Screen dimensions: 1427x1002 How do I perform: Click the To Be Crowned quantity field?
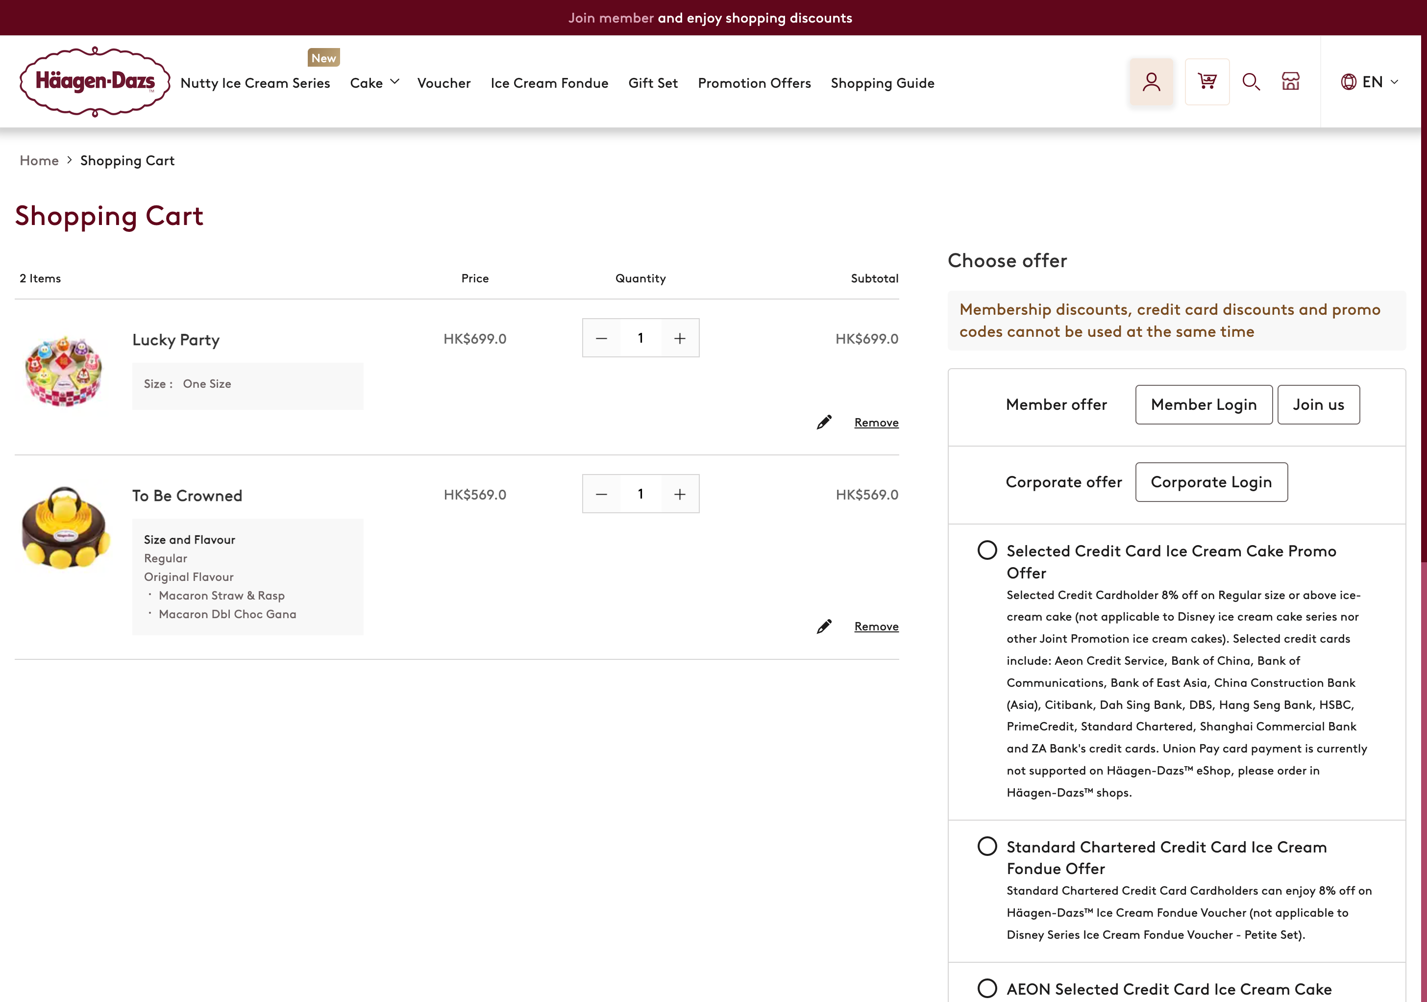[640, 494]
